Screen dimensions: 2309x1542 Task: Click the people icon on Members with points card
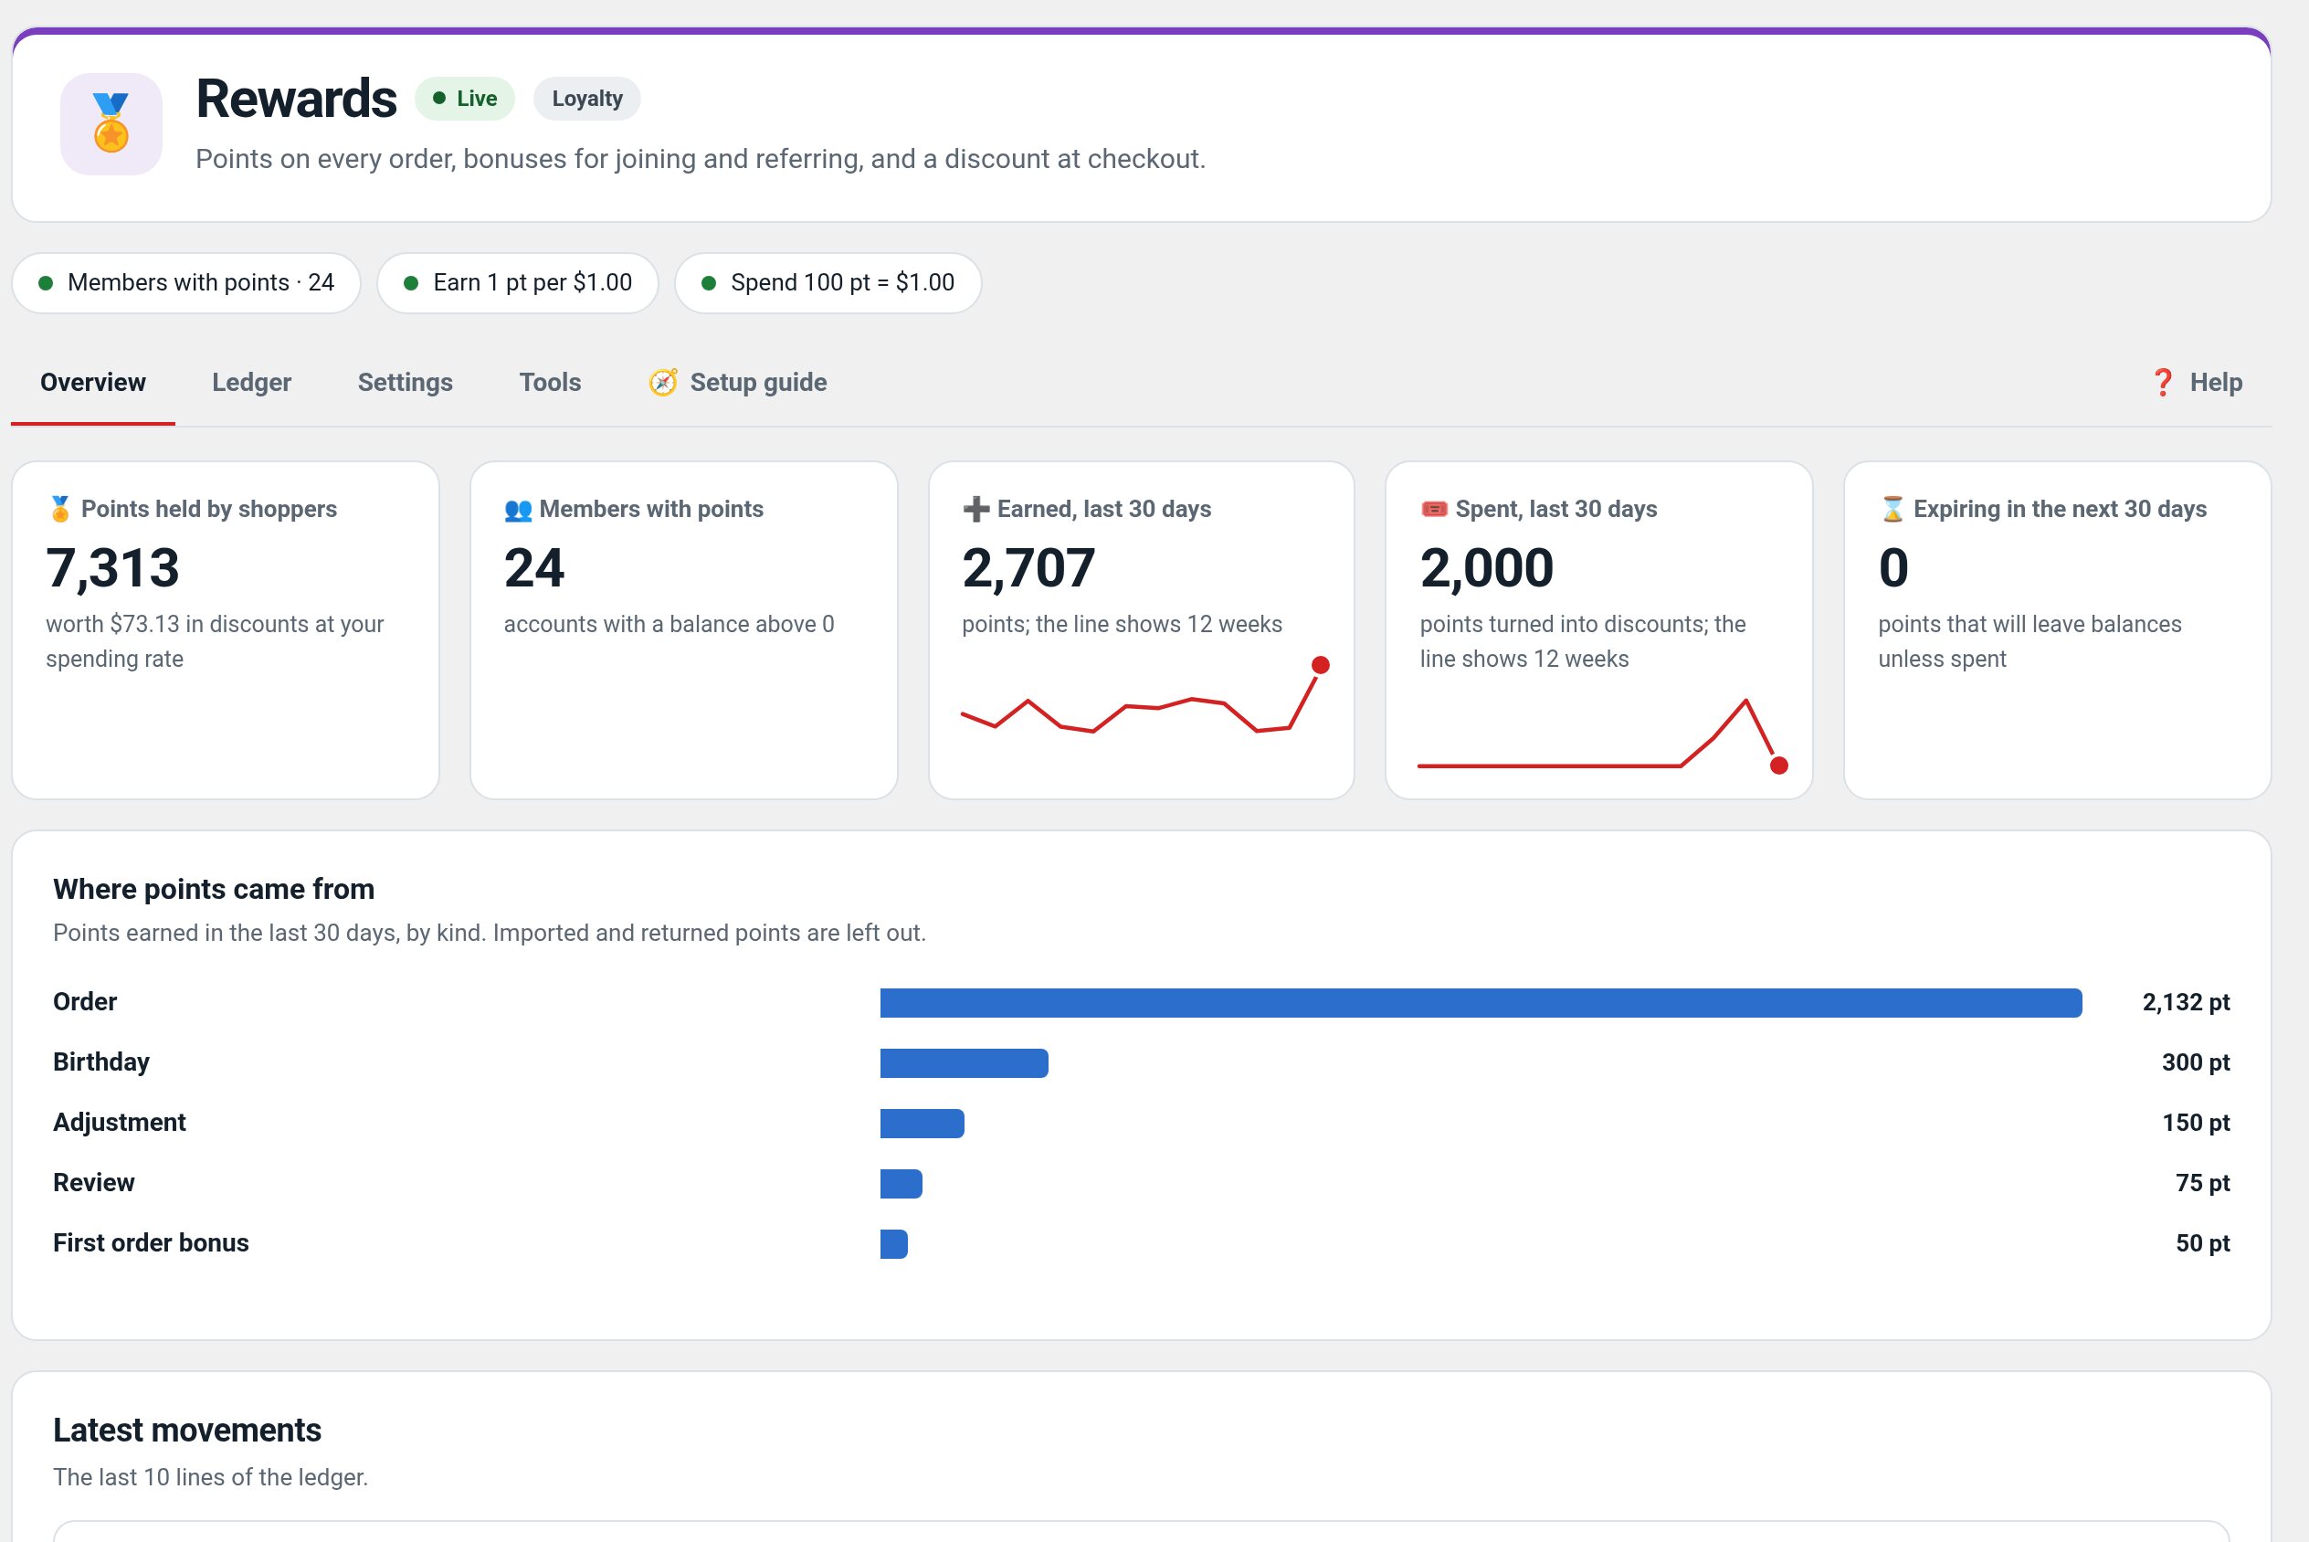point(518,510)
